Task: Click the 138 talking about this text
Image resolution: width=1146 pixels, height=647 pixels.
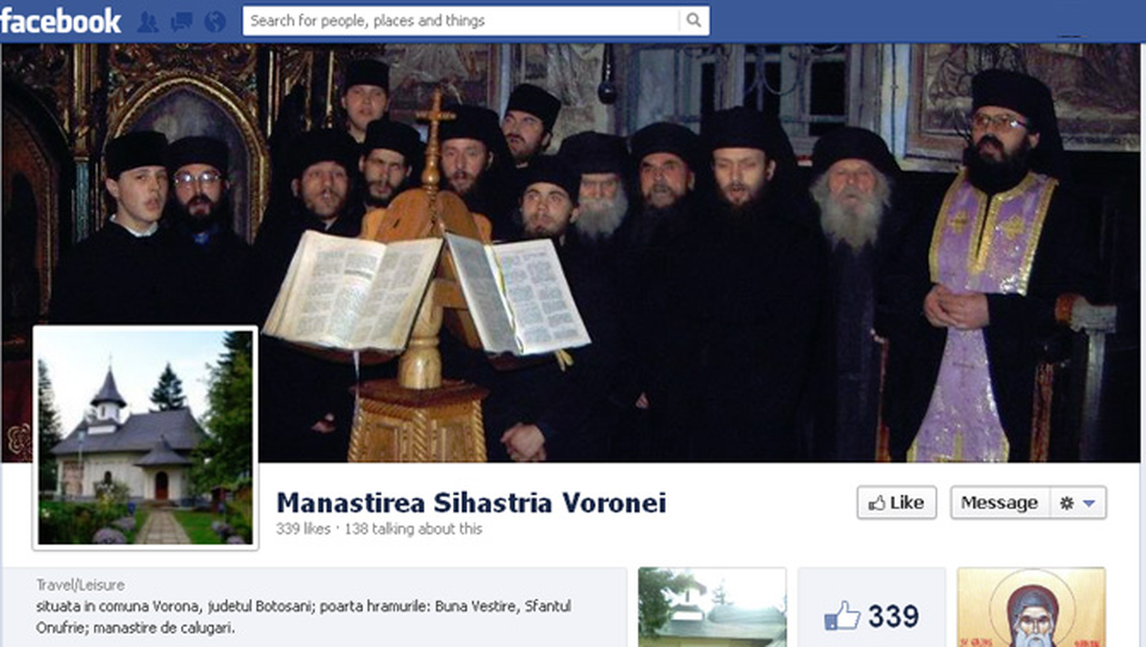Action: point(412,529)
